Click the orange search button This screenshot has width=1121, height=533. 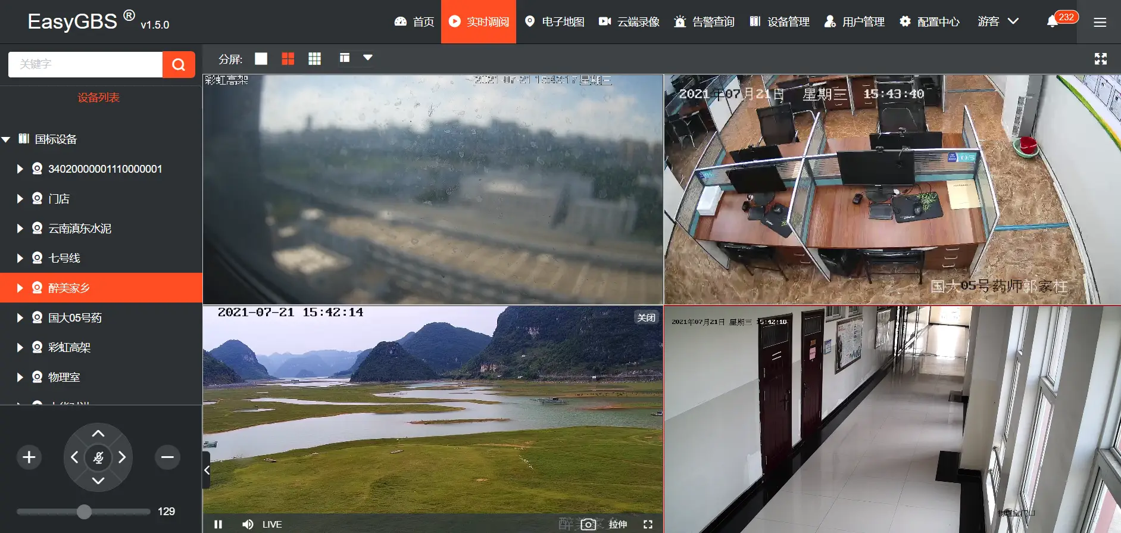[x=179, y=64]
